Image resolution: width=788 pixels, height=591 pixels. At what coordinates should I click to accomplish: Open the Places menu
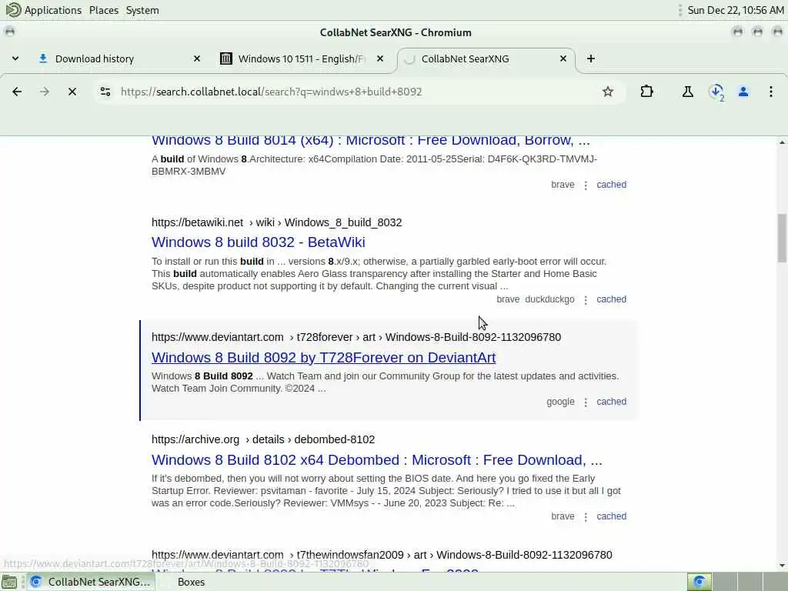104,10
